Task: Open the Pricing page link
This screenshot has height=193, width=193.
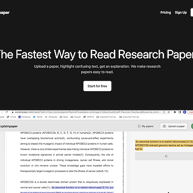Action: point(165,13)
